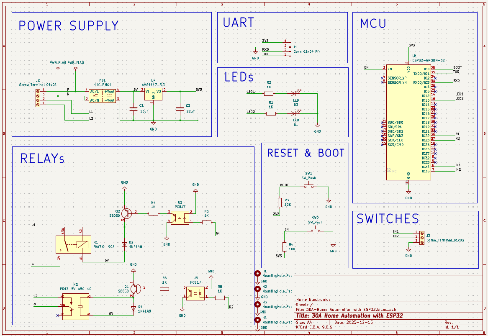This screenshot has height=336, width=488.
Task: Click the 'Id: 1/1' field
Action: pyautogui.click(x=452, y=327)
